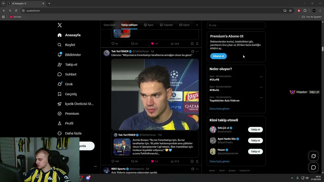Expand Daha fazla menu in sidebar
The width and height of the screenshot is (324, 182).
69,133
